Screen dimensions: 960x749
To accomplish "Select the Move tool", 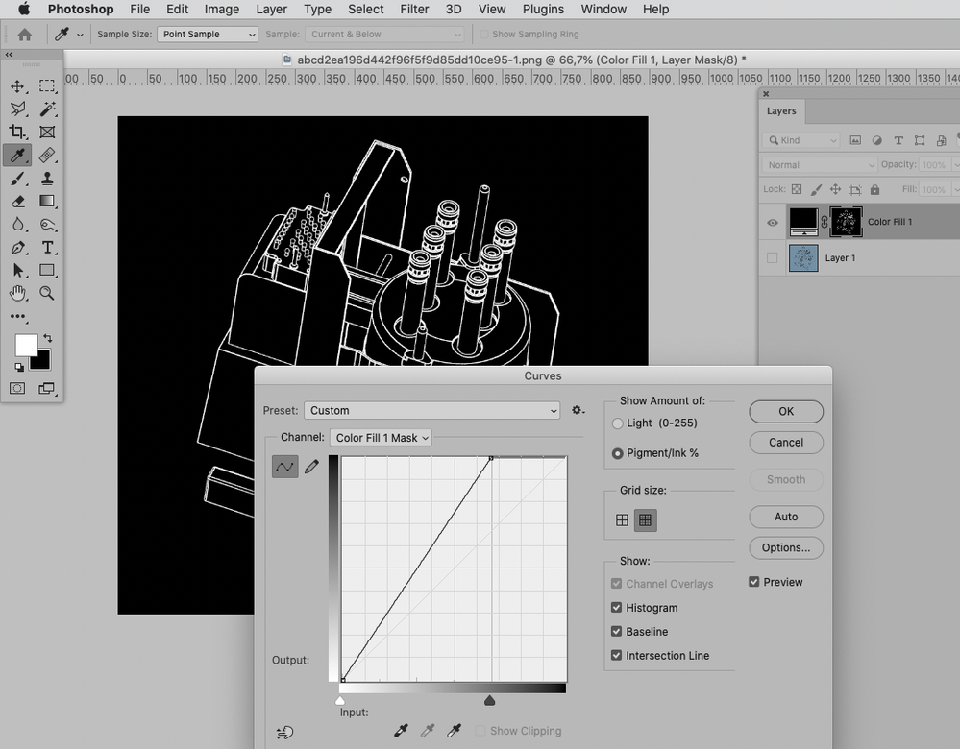I will tap(17, 86).
